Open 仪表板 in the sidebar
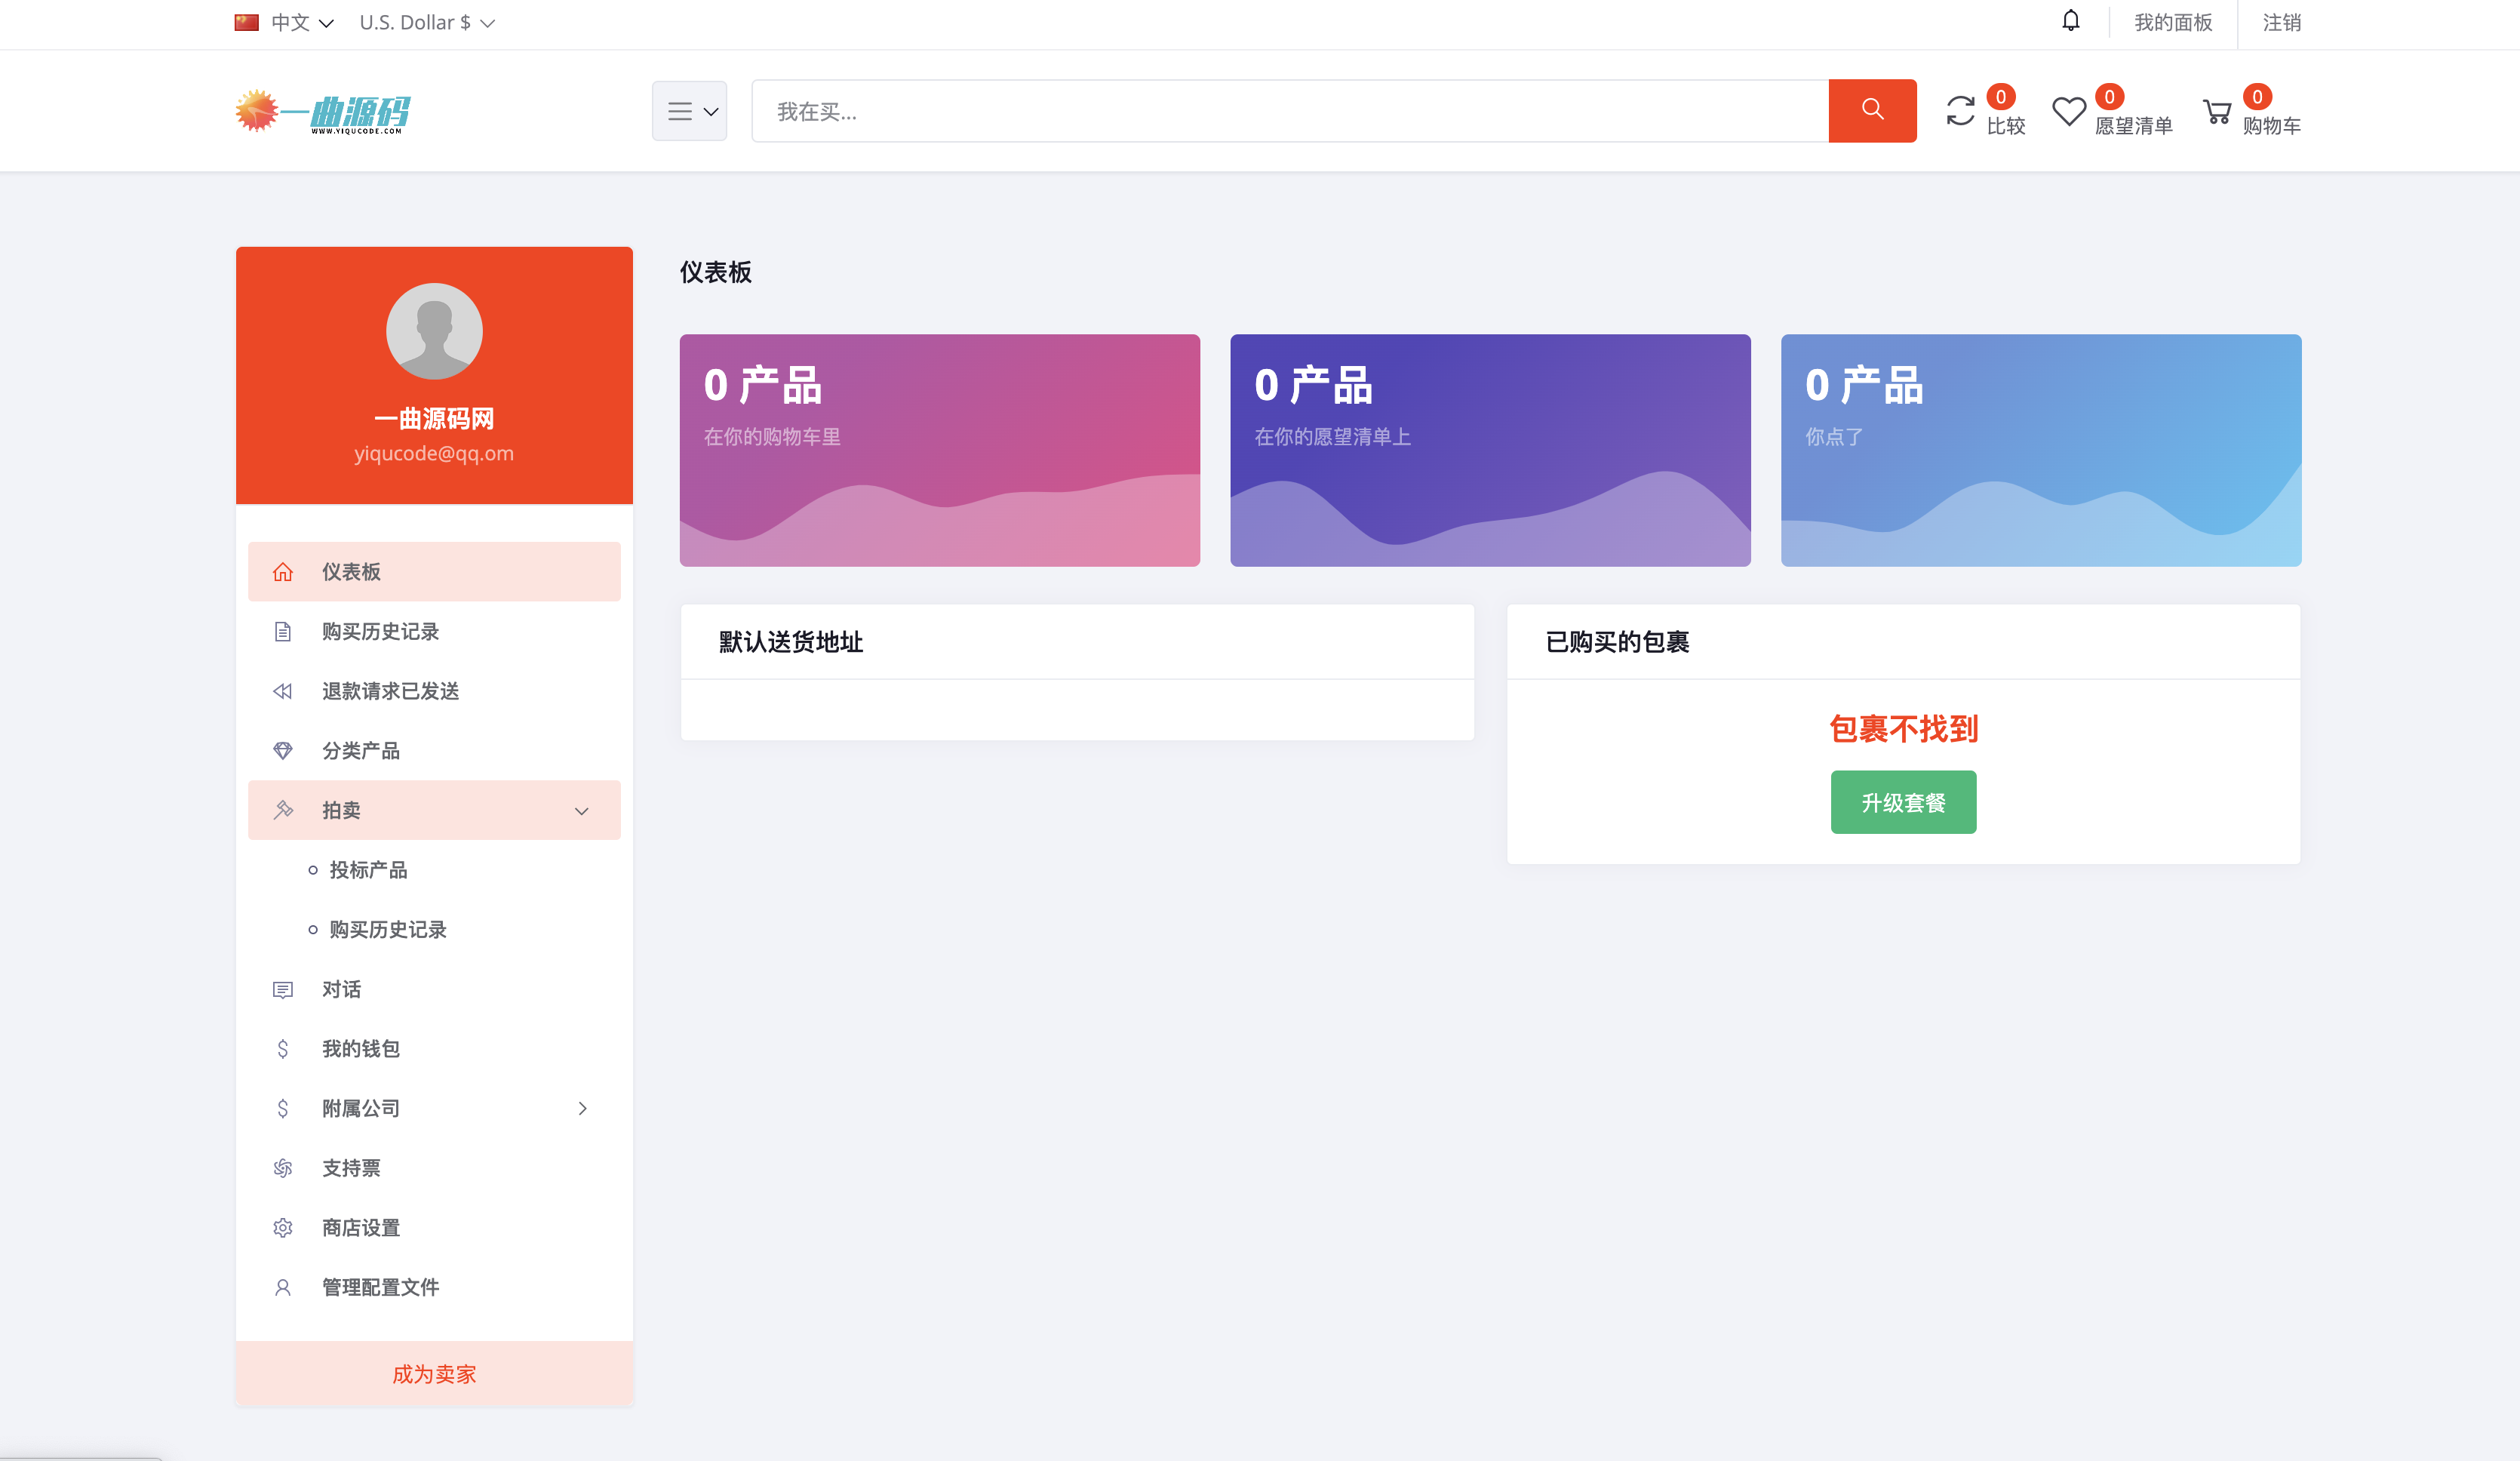Viewport: 2520px width, 1461px height. tap(434, 572)
